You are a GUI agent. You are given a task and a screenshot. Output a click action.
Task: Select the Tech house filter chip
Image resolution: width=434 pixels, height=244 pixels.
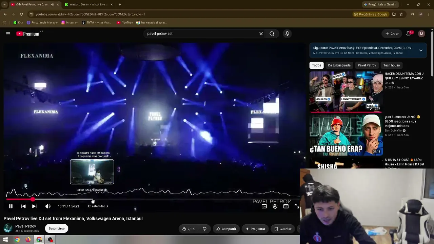(391, 65)
